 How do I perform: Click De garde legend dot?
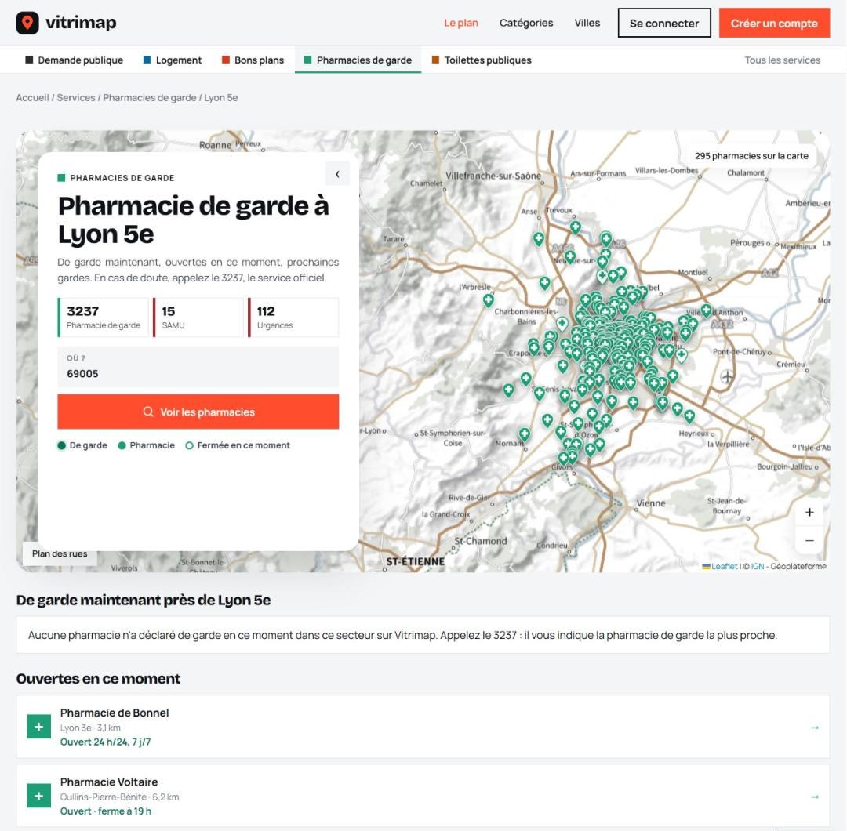point(62,445)
